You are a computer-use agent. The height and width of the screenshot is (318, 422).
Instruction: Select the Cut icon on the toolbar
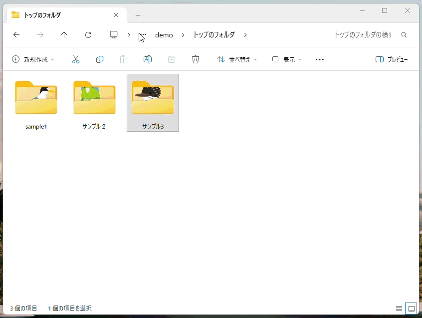76,59
